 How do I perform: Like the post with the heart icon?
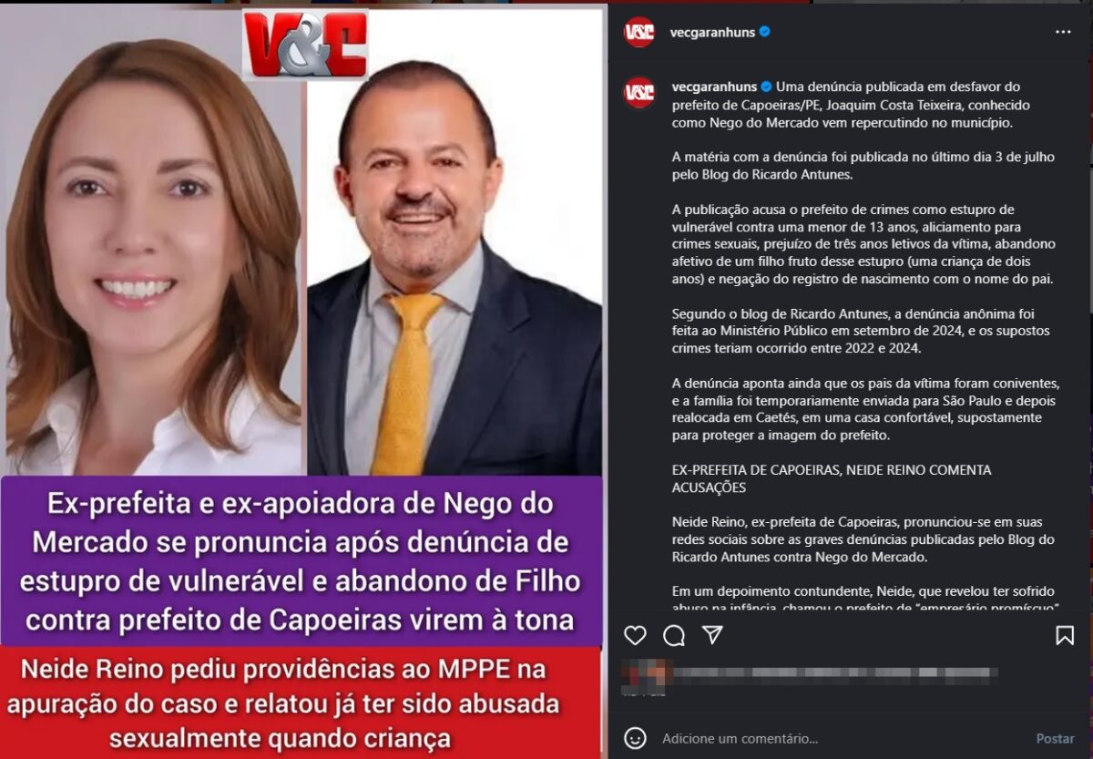pyautogui.click(x=635, y=636)
